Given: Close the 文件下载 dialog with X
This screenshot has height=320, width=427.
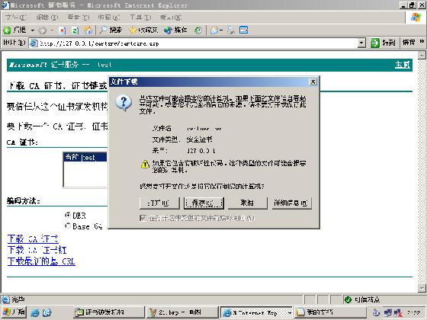Looking at the screenshot, I should 313,82.
